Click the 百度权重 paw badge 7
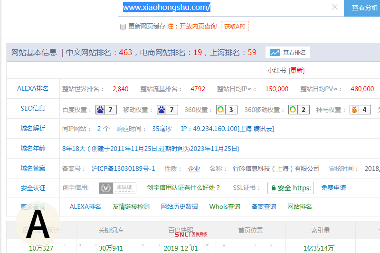 point(106,110)
